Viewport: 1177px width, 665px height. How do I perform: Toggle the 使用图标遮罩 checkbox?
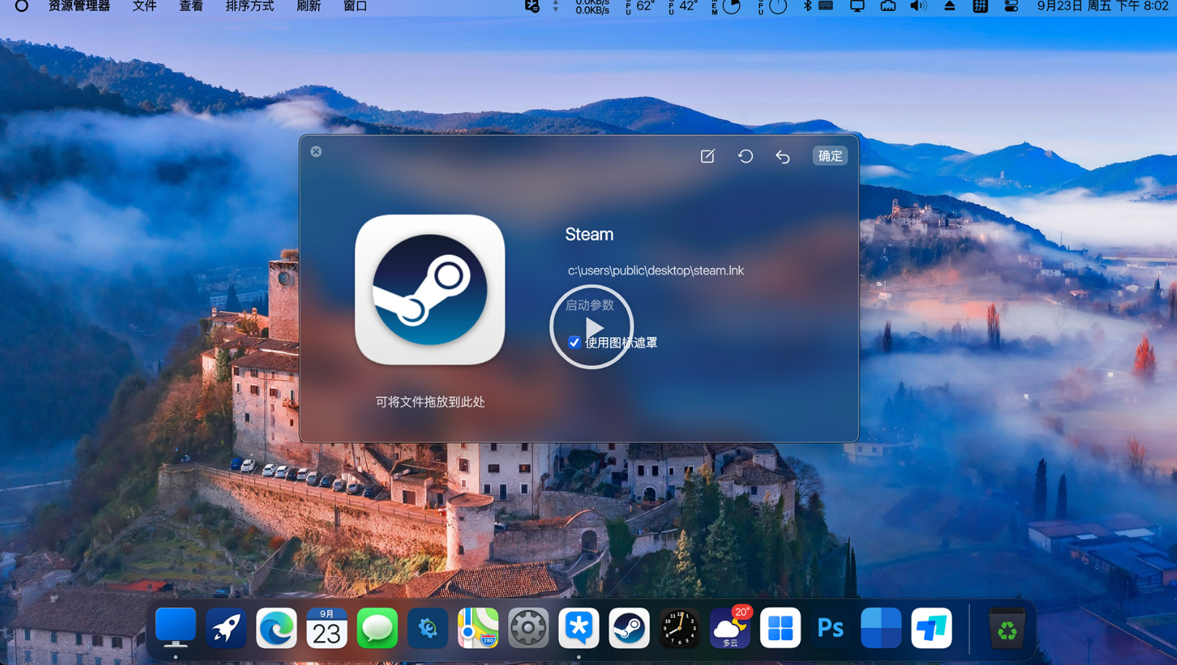574,342
